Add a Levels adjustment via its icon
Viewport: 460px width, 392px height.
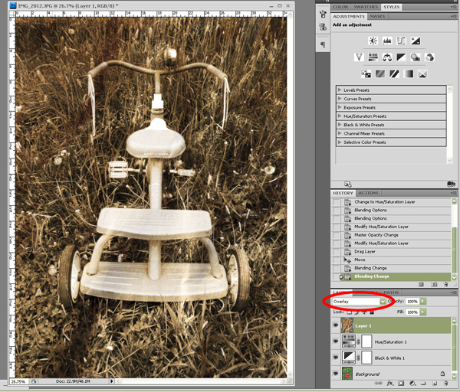pos(386,41)
